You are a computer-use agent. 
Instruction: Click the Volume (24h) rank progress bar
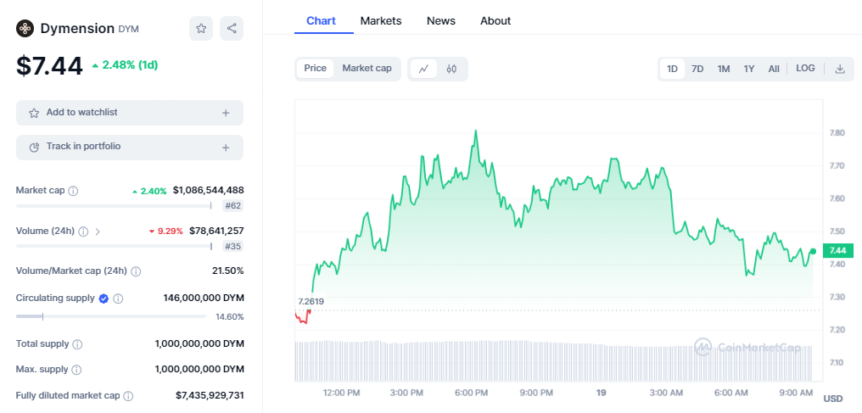[x=114, y=246]
